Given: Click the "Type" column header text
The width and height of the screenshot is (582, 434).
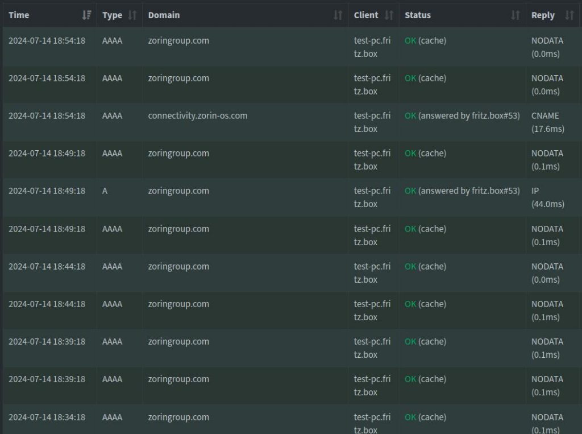Looking at the screenshot, I should (112, 15).
